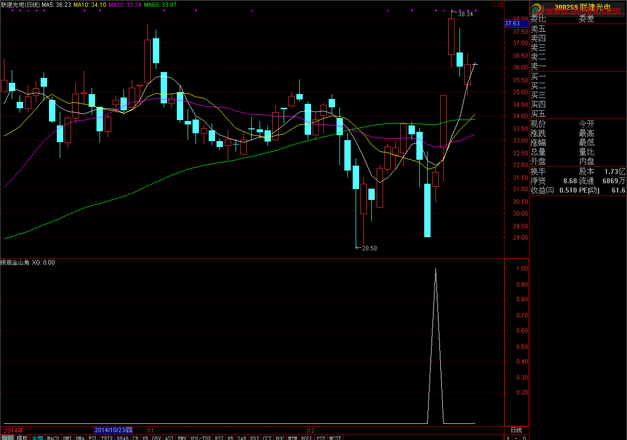Click the 联建光电(日线) chart title

point(20,4)
